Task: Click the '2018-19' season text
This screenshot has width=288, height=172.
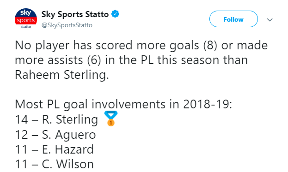Action: click(206, 104)
